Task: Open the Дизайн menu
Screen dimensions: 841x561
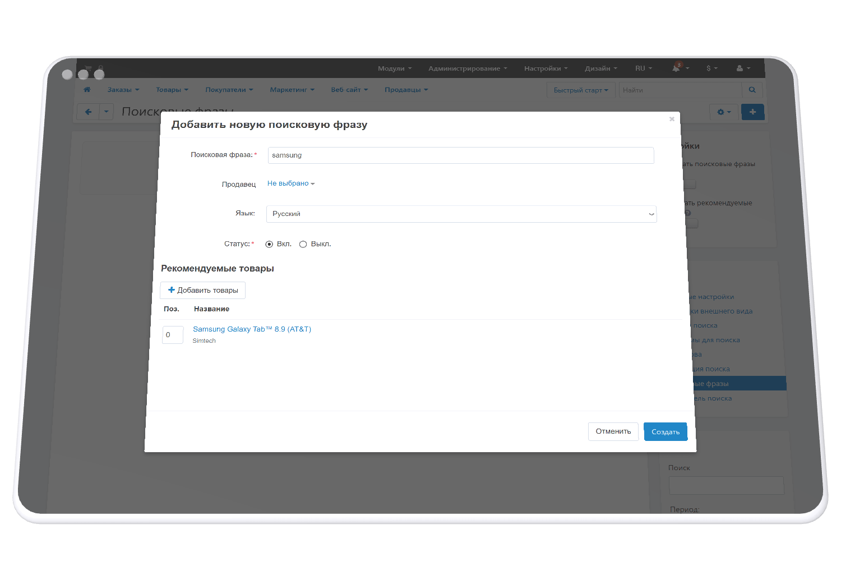Action: pyautogui.click(x=601, y=68)
